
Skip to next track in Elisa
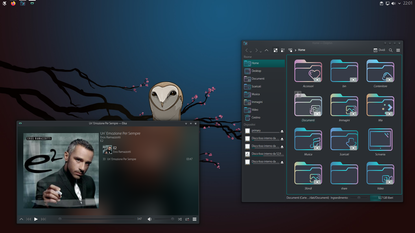(43, 219)
